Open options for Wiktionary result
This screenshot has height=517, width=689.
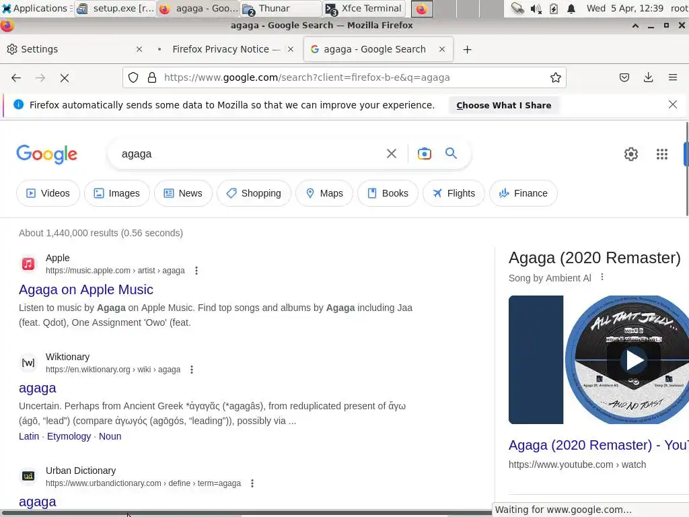pyautogui.click(x=192, y=370)
